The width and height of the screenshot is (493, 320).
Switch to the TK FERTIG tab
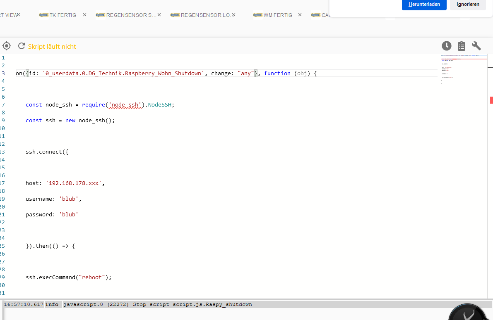pos(58,15)
